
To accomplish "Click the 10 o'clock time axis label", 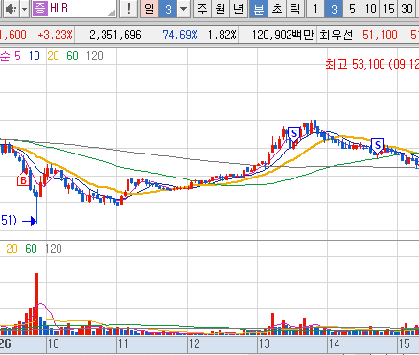I will tap(53, 343).
